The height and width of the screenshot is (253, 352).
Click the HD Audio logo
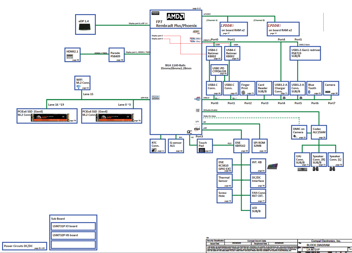(x=198, y=110)
